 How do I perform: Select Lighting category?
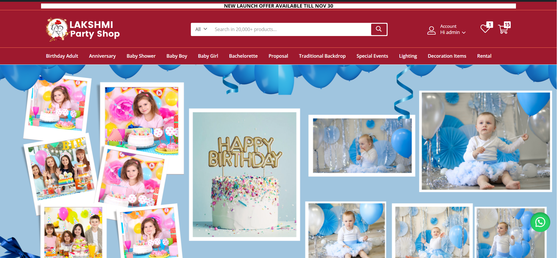coord(408,56)
